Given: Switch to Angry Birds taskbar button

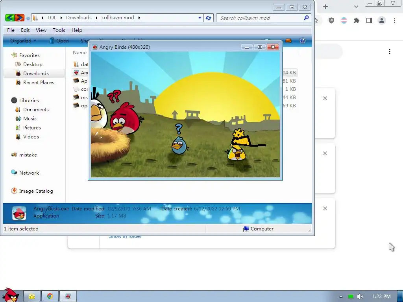Looking at the screenshot, I should click(68, 296).
